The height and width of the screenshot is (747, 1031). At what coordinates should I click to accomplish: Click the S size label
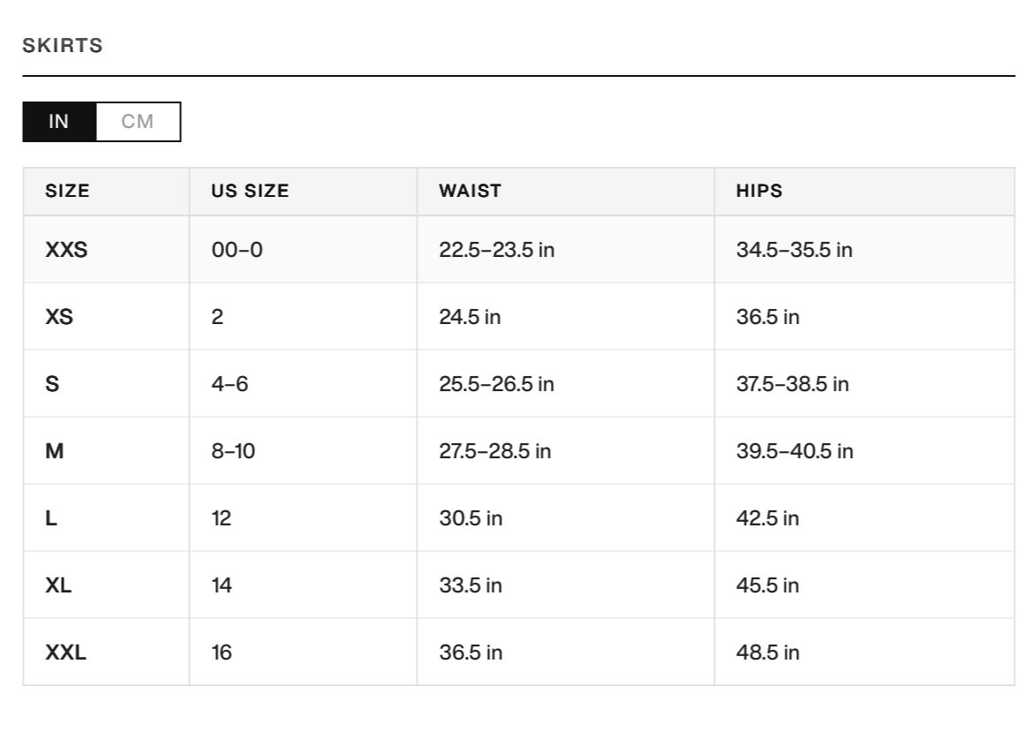tap(52, 384)
